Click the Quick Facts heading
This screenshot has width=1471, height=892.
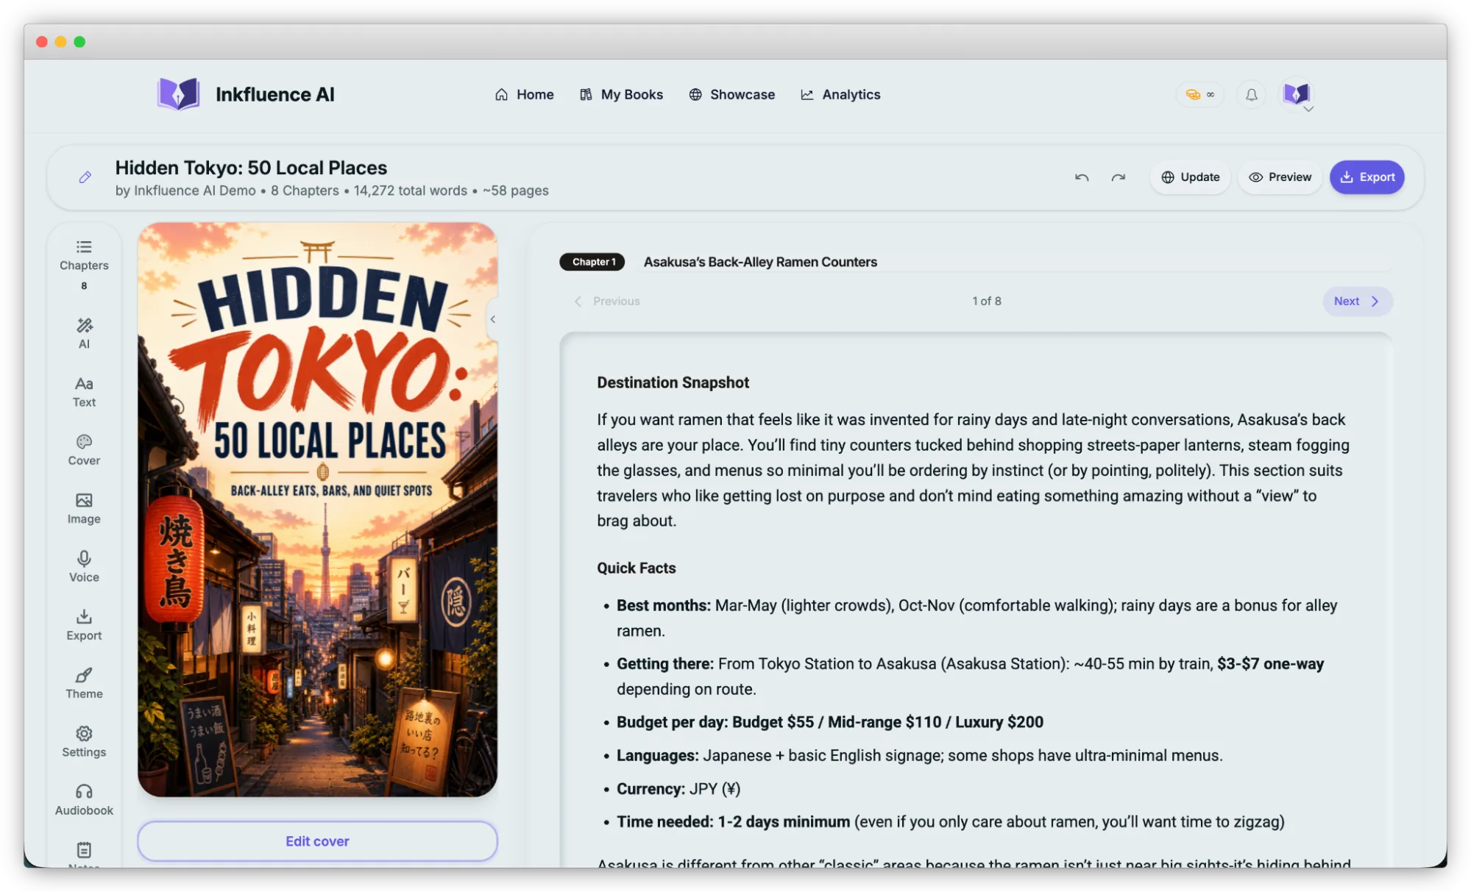click(x=636, y=568)
